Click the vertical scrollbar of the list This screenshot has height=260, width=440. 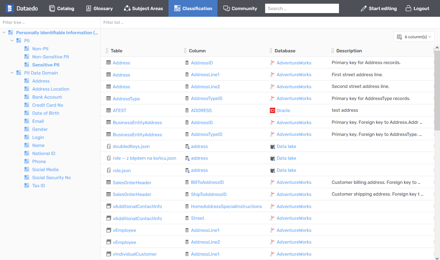[437, 91]
